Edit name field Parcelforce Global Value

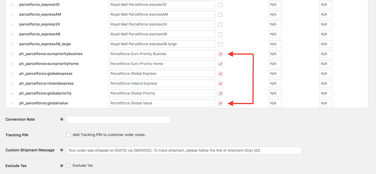(162, 103)
